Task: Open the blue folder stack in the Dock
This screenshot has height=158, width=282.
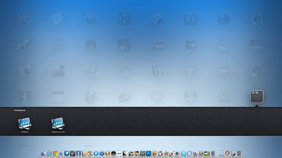Action: pyautogui.click(x=221, y=153)
